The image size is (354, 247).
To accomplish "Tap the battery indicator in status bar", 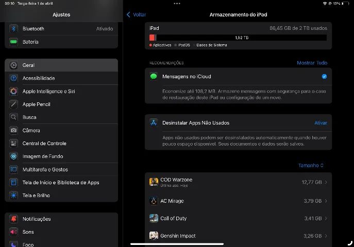I will pos(345,4).
